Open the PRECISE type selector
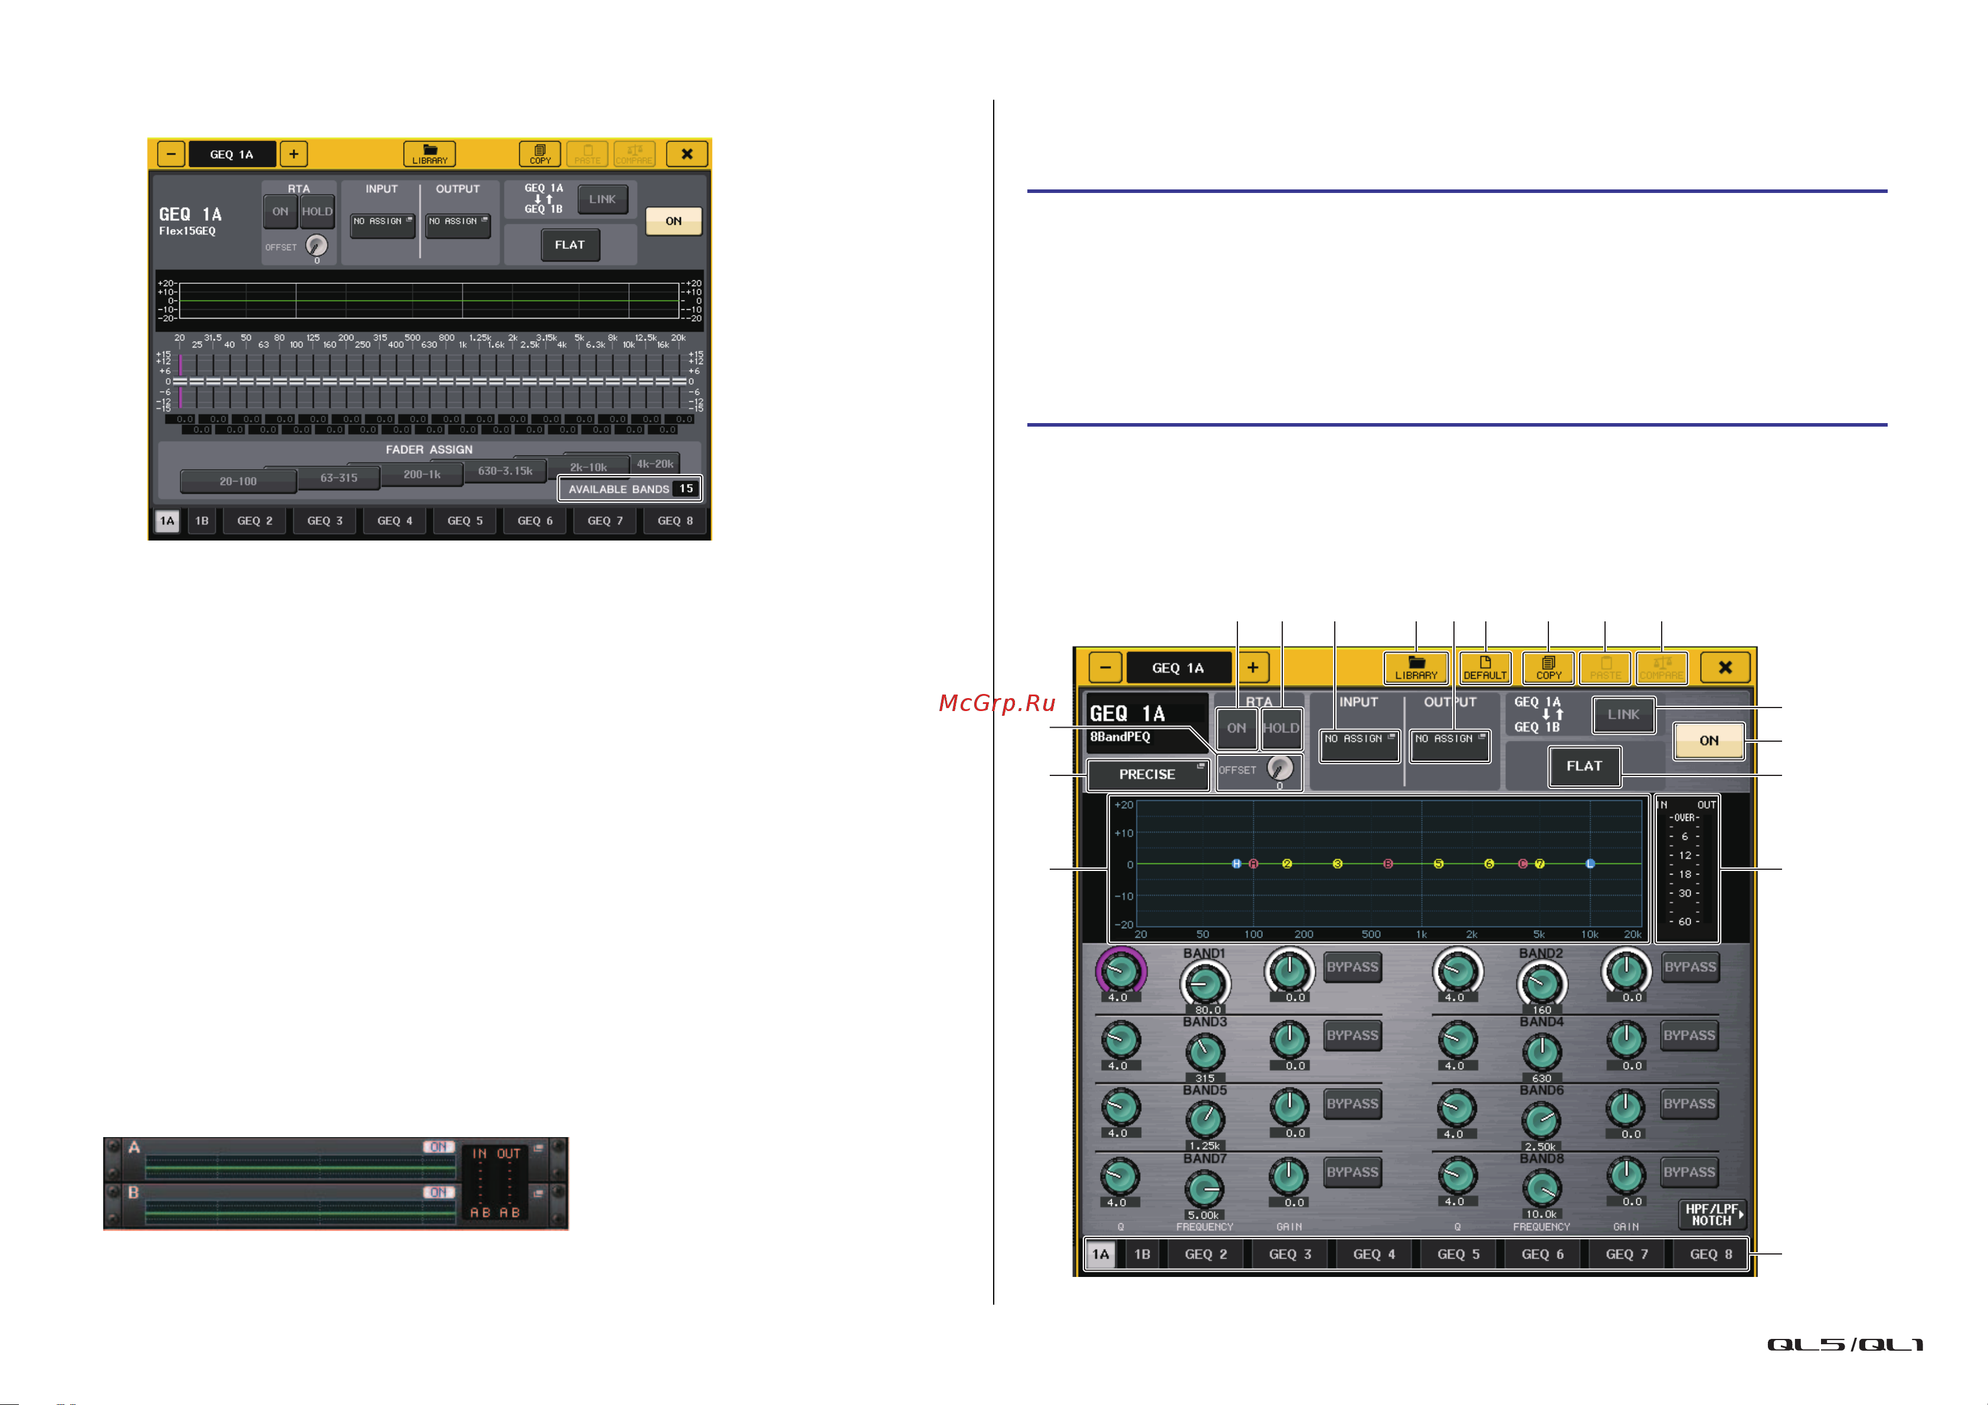Image resolution: width=1988 pixels, height=1405 pixels. click(x=1148, y=774)
